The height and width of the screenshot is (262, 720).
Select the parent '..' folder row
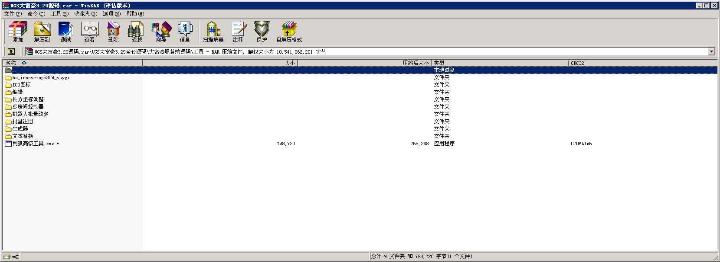pos(360,70)
